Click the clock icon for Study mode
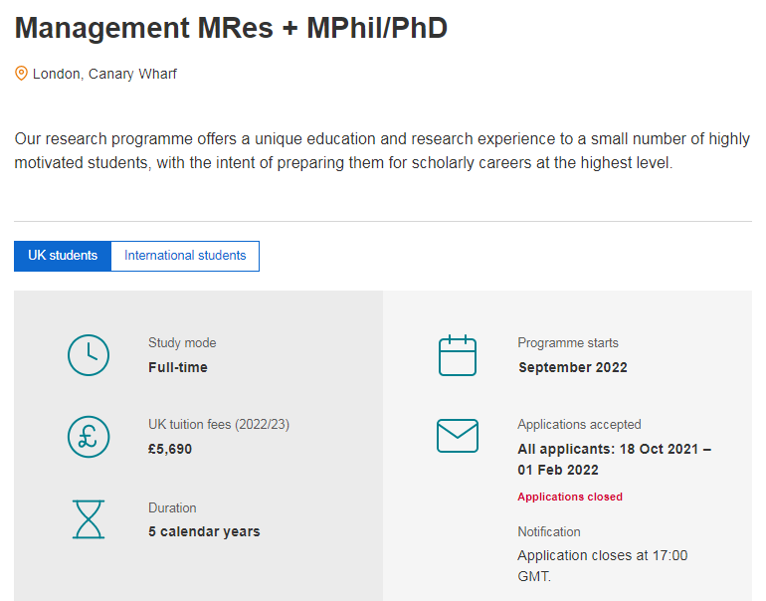The width and height of the screenshot is (766, 601). pyautogui.click(x=89, y=355)
